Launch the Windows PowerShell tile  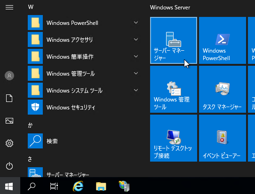(x=223, y=40)
